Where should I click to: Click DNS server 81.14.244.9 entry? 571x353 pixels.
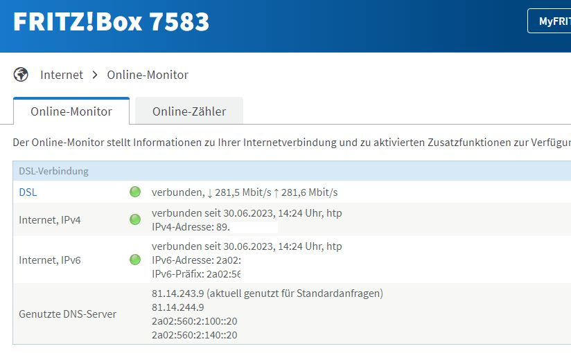(x=177, y=307)
